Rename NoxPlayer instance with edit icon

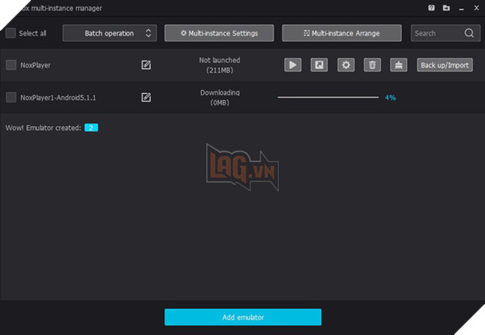coord(146,65)
